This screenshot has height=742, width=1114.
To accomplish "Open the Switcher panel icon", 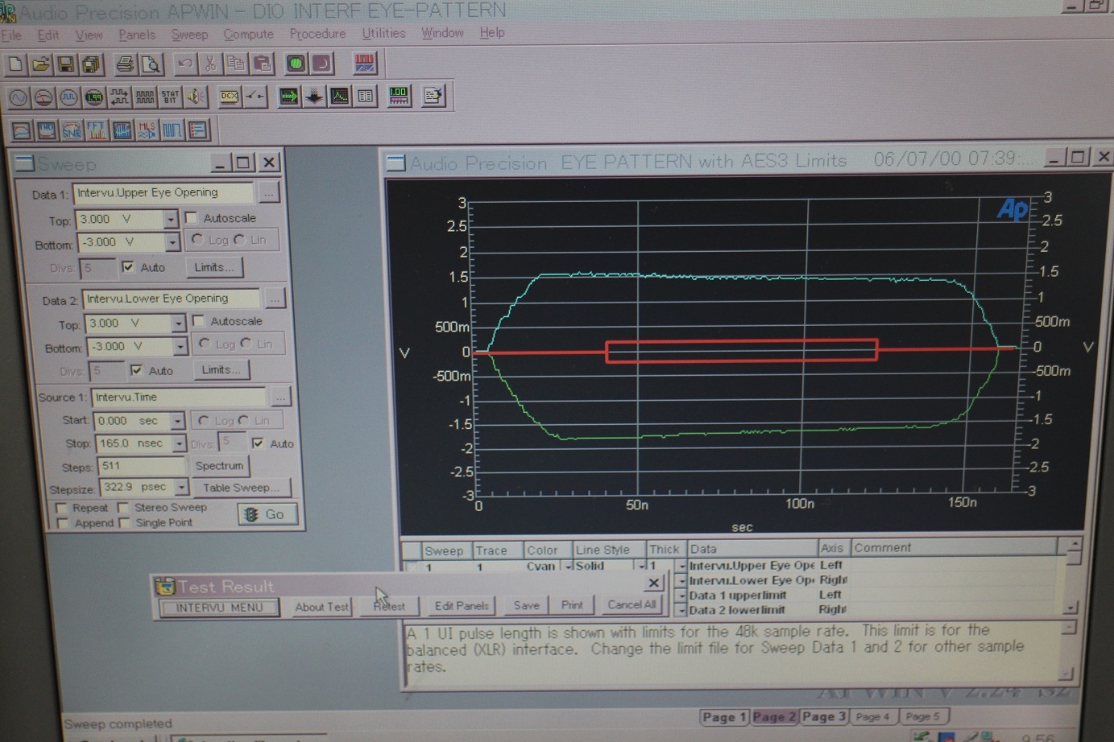I will point(255,97).
